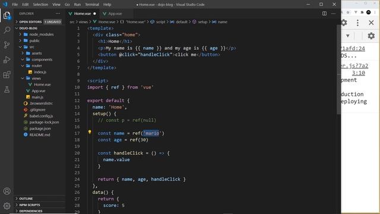Viewport: 380px width, 214px height.
Task: Open Manage gear in activity bar
Action: pyautogui.click(x=7, y=206)
